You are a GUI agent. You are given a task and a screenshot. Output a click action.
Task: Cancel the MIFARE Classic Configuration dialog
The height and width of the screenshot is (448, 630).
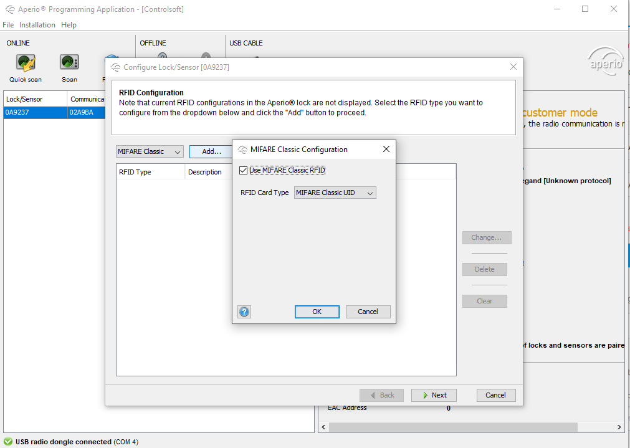[368, 312]
